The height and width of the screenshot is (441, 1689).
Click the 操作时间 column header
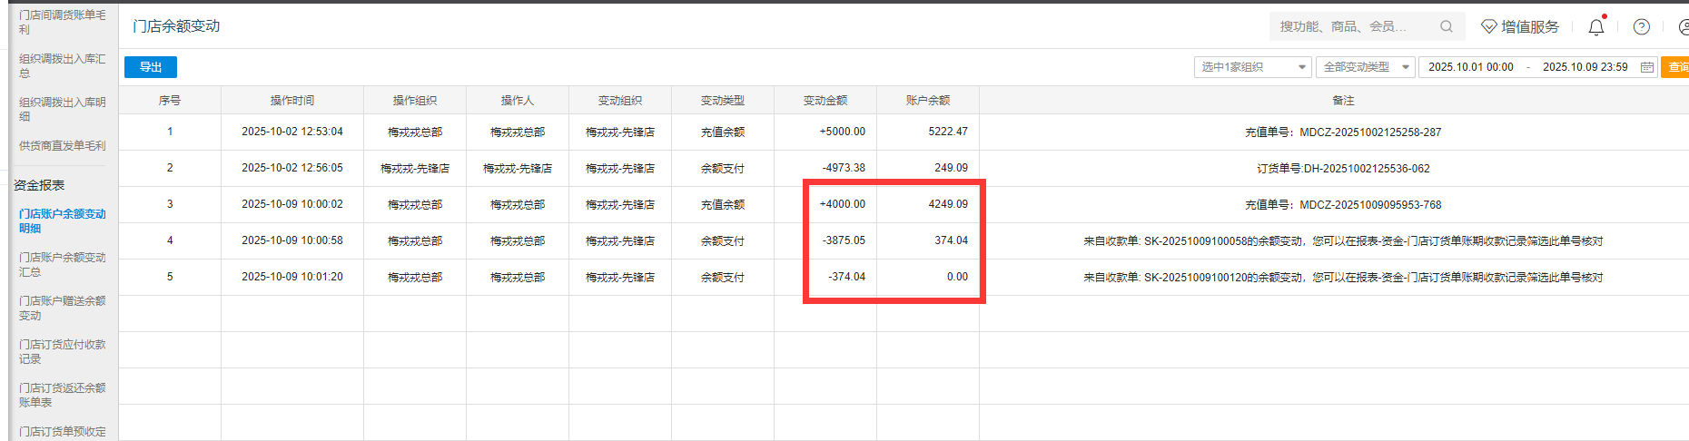(x=291, y=101)
